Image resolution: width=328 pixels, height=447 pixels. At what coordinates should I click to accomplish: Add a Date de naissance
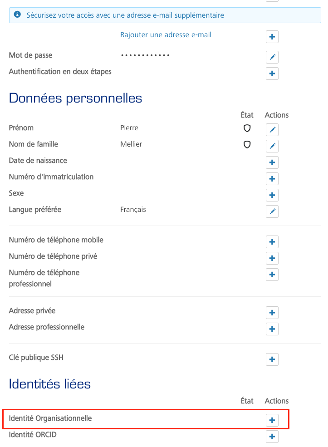click(x=272, y=162)
